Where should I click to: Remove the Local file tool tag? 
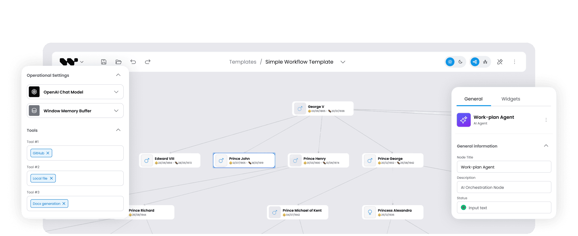click(x=51, y=178)
